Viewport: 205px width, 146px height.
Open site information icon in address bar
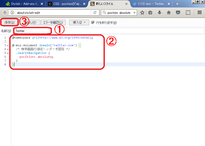(x=12, y=13)
